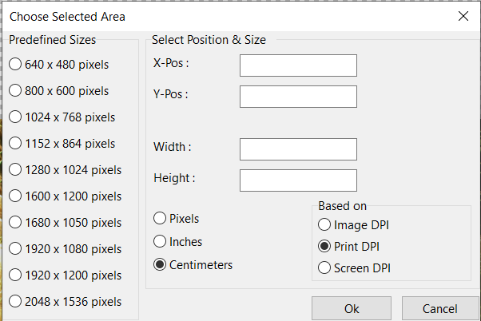This screenshot has width=481, height=321.
Task: Set measurement units to Inches
Action: (x=160, y=241)
